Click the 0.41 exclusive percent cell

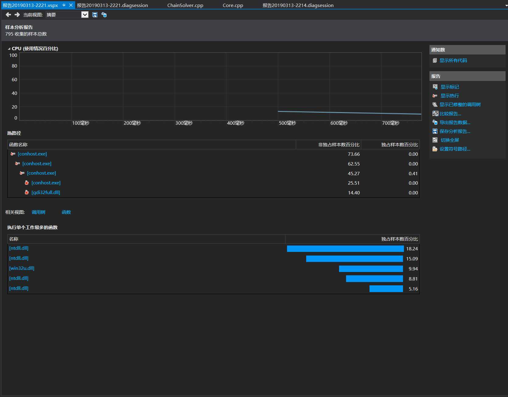(x=413, y=173)
